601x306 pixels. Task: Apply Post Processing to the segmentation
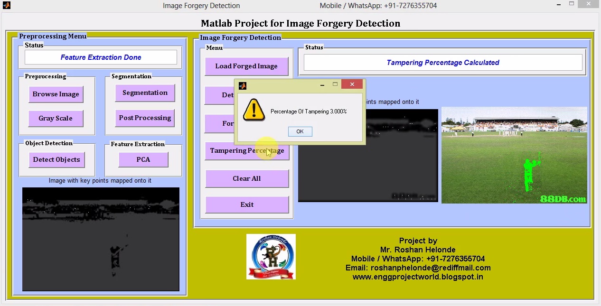click(x=145, y=118)
